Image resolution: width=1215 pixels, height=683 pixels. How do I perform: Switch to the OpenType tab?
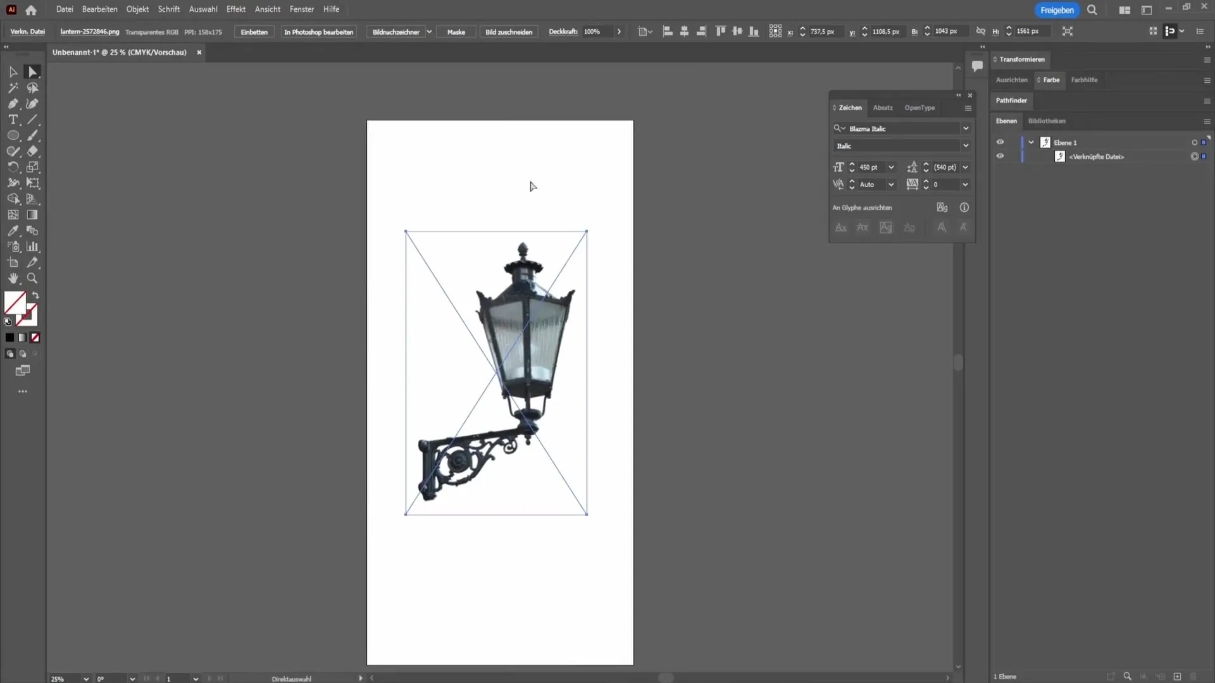click(919, 108)
